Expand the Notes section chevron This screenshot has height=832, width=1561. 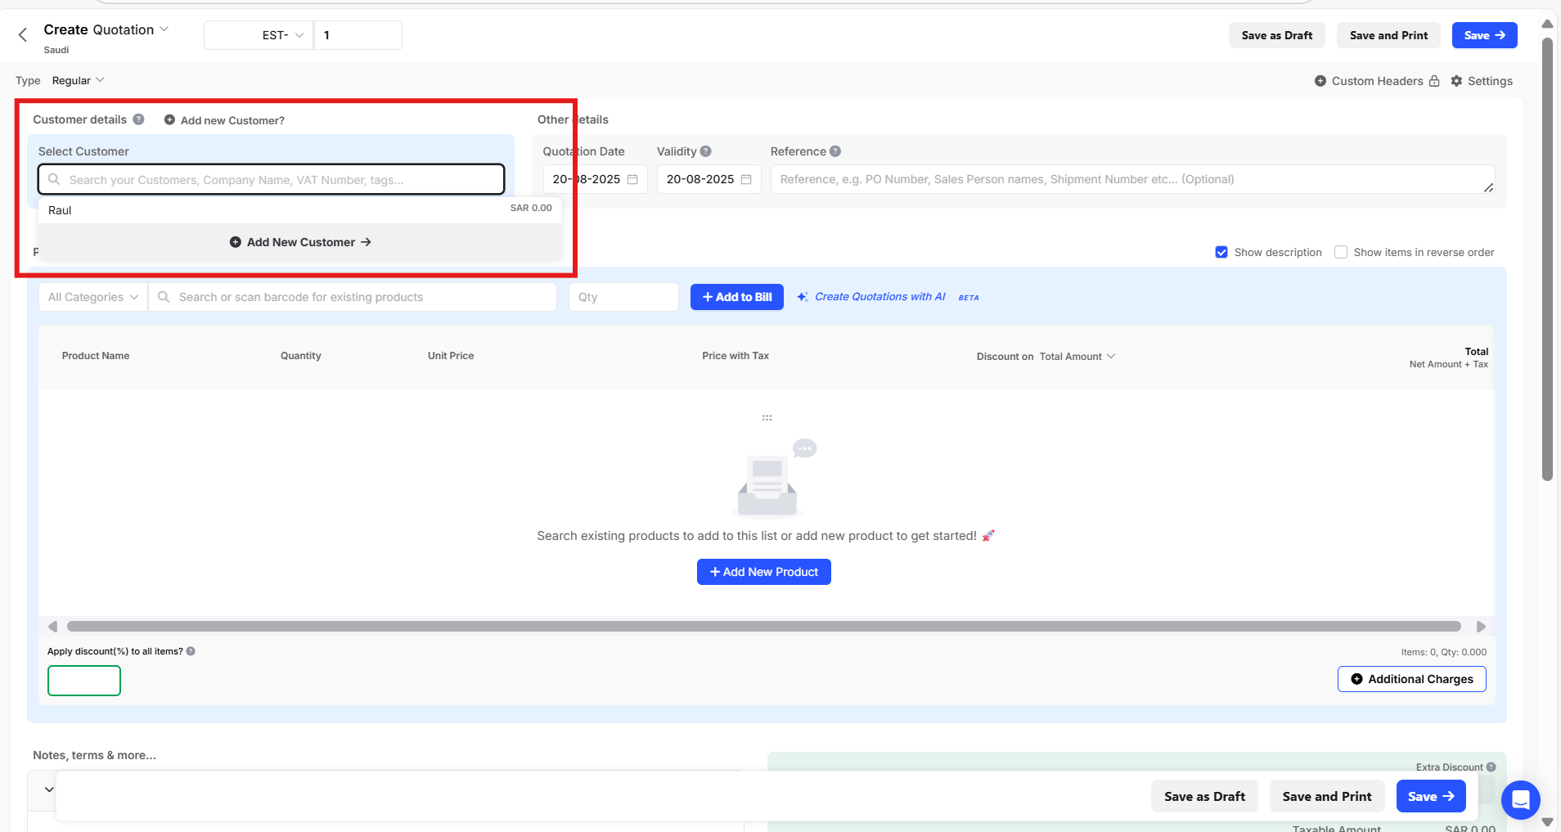pos(49,789)
